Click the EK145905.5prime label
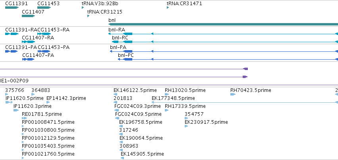The width and height of the screenshot is (338, 160). tap(142, 154)
